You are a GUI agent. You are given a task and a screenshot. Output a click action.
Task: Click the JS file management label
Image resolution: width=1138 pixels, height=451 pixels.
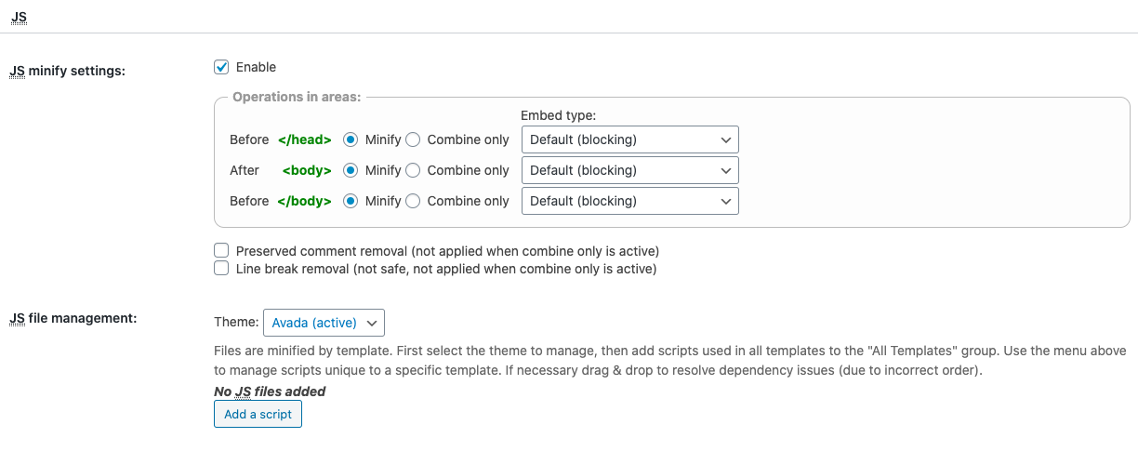point(73,318)
